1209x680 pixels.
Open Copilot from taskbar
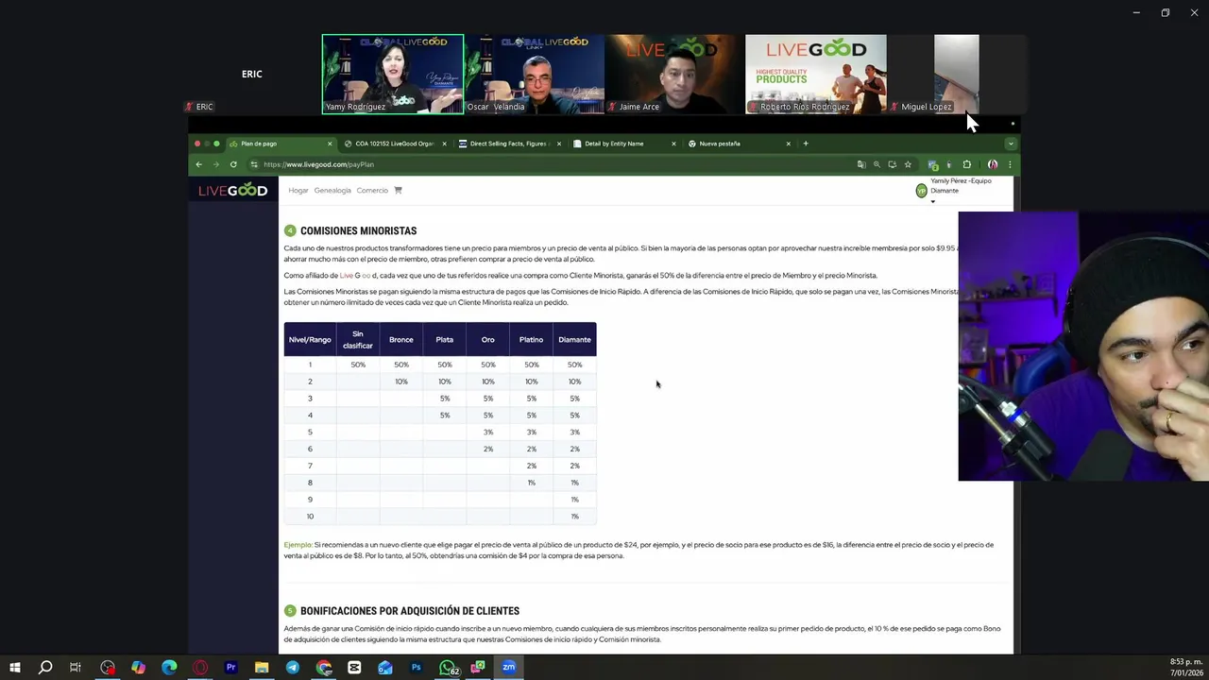138,668
